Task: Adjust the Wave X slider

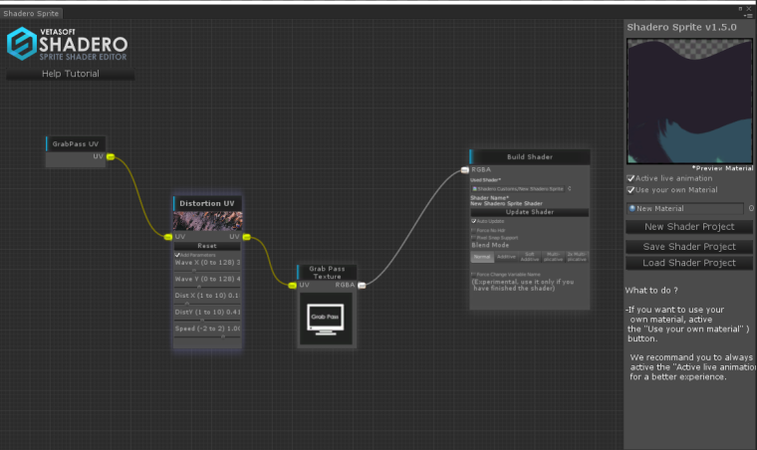Action: point(207,271)
